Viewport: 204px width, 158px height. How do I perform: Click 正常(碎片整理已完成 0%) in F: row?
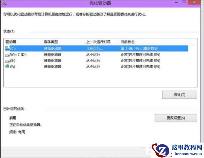click(x=141, y=66)
